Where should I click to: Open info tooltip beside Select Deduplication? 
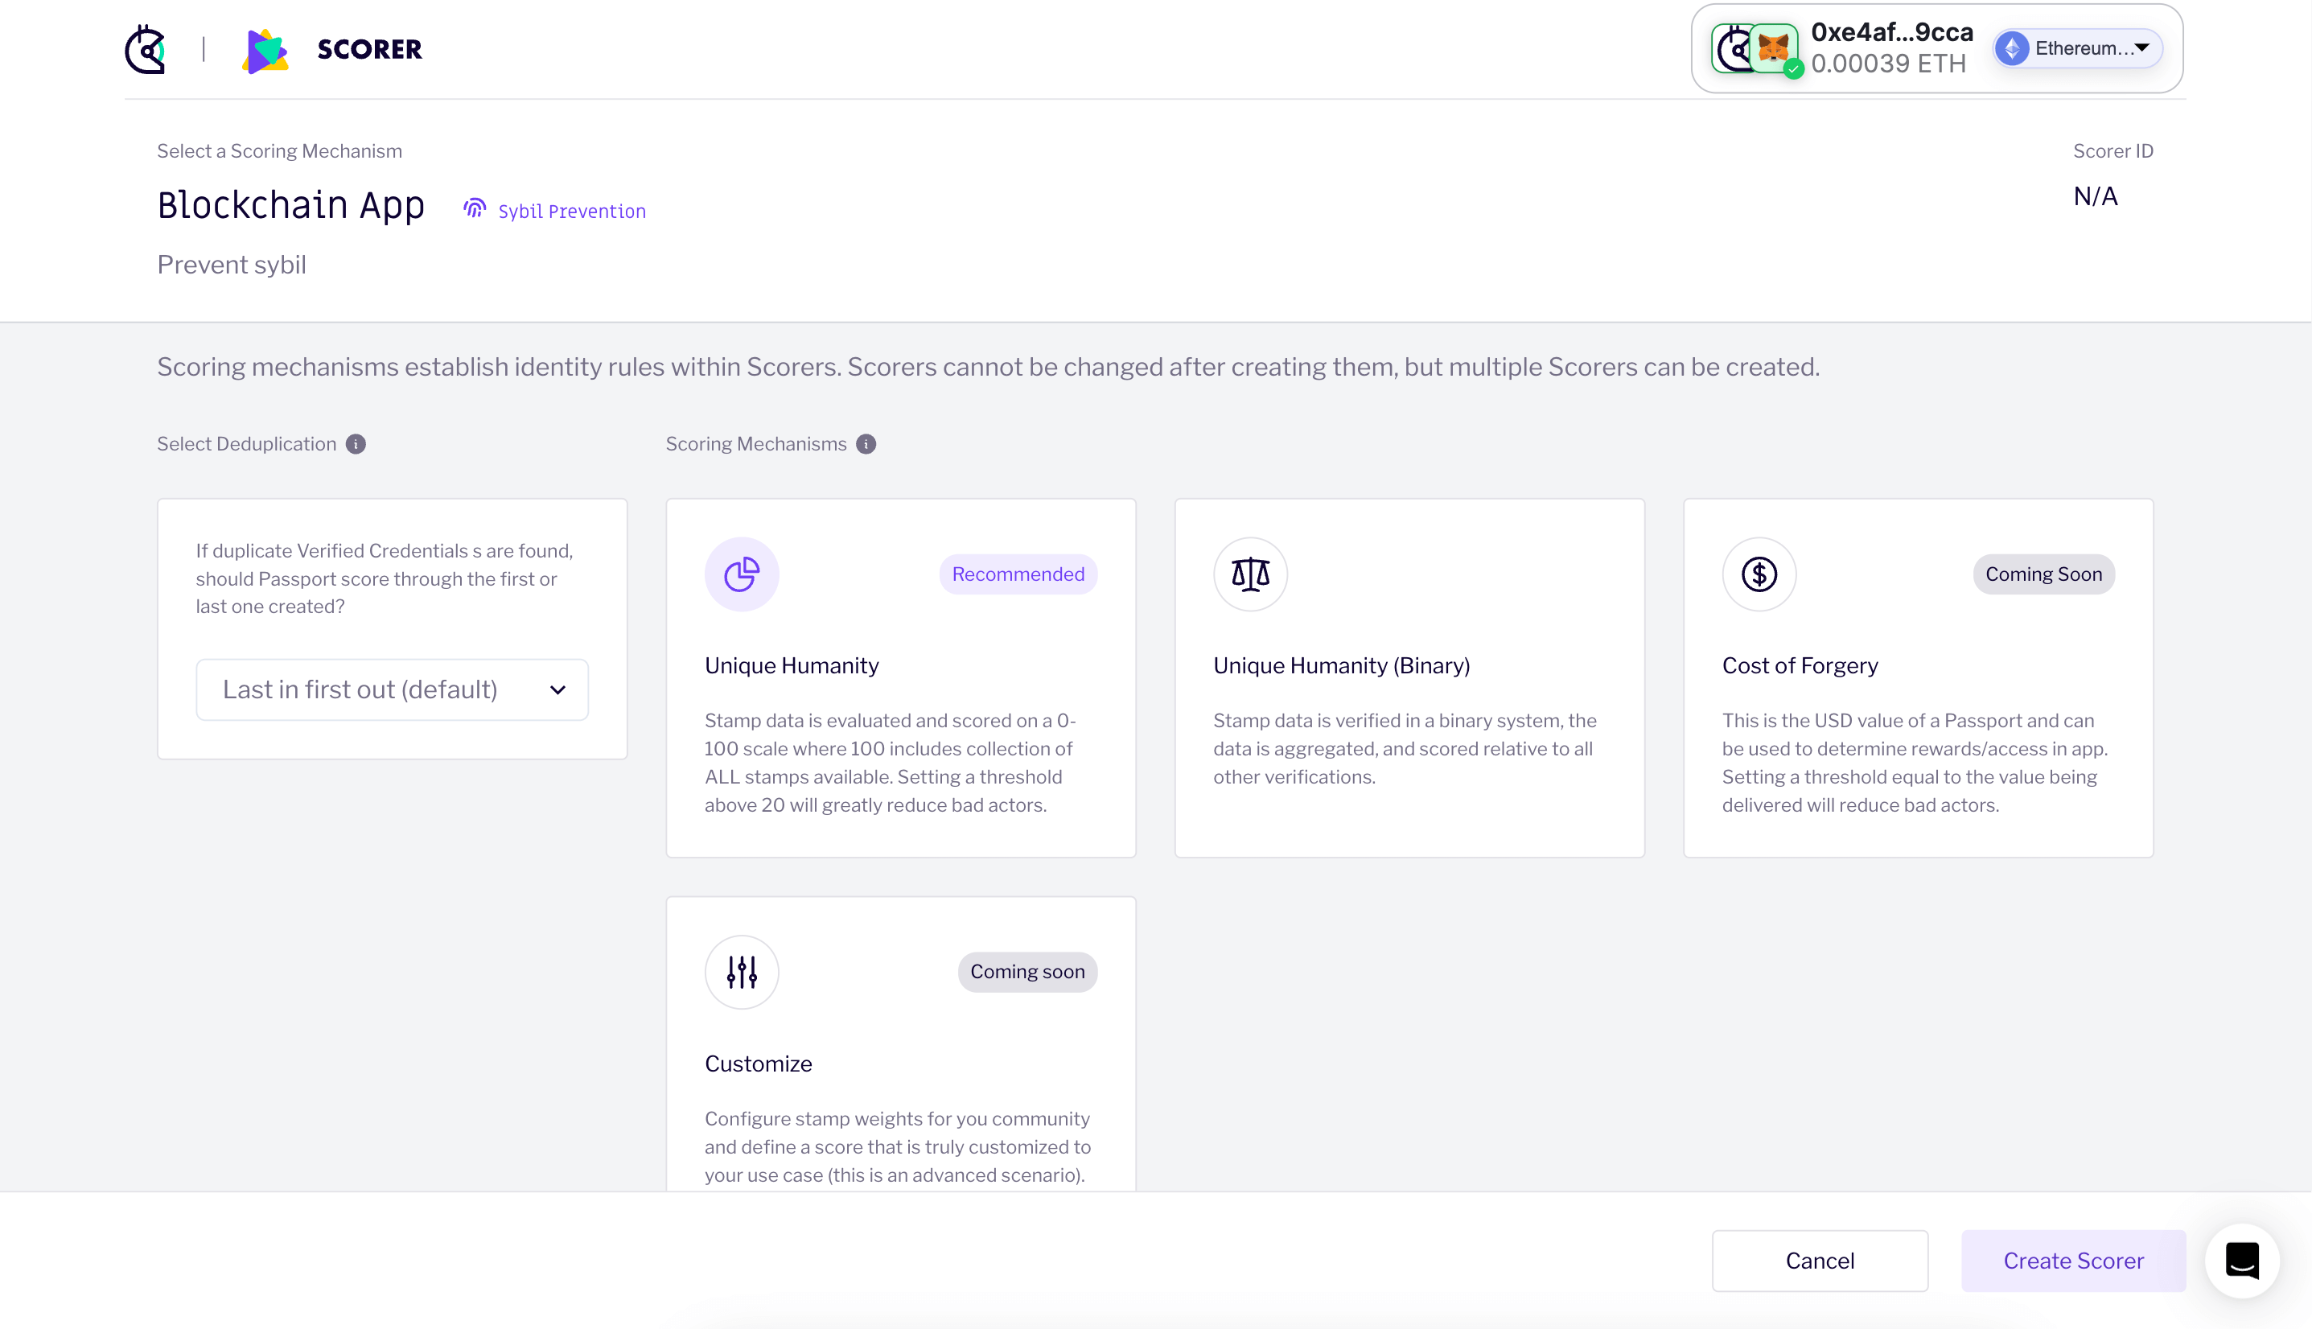(356, 445)
